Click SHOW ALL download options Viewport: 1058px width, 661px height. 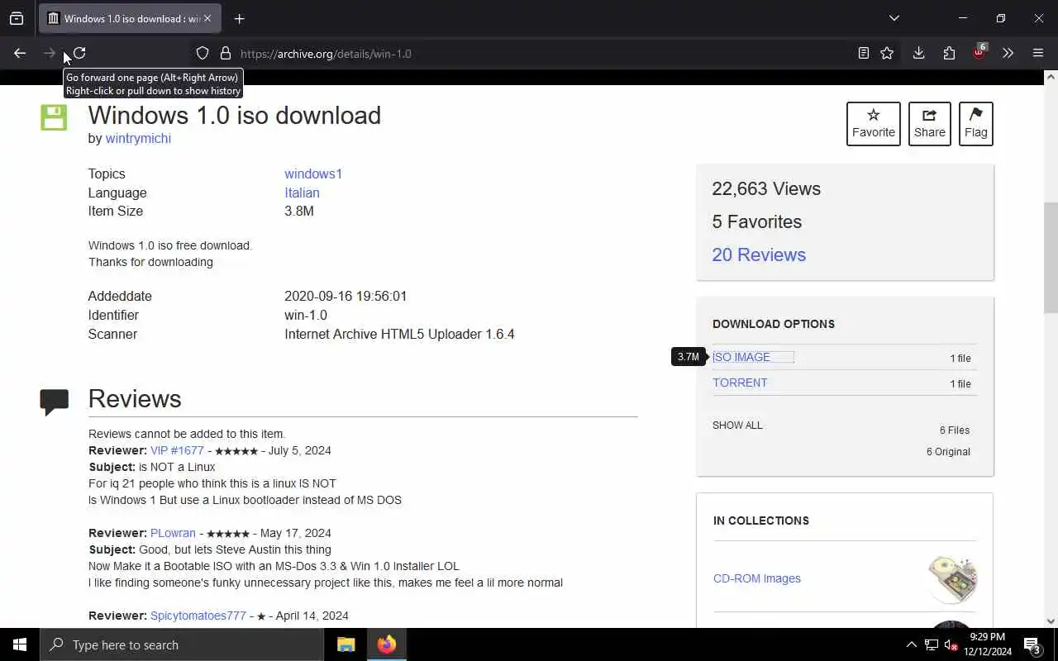point(737,426)
